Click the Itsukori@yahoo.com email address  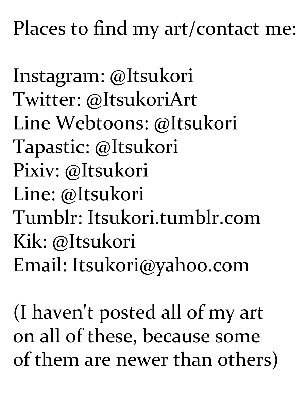(160, 265)
